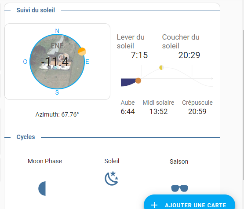Click the plus icon in Ajouter button
Screen dimensions: 244x209
154,205
